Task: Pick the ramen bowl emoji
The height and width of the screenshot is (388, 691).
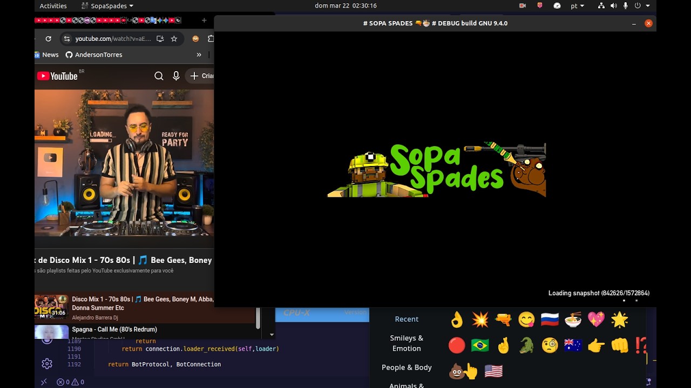Action: pos(573,320)
